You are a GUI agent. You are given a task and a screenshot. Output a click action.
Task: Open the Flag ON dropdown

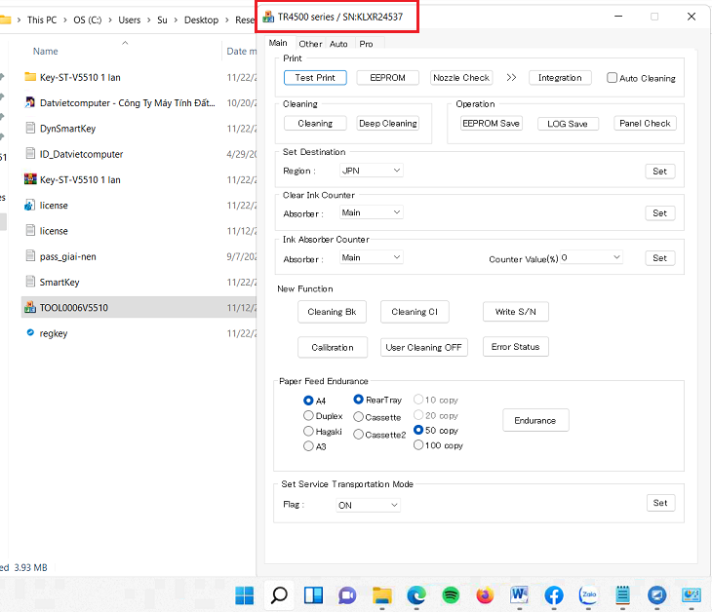click(x=369, y=505)
